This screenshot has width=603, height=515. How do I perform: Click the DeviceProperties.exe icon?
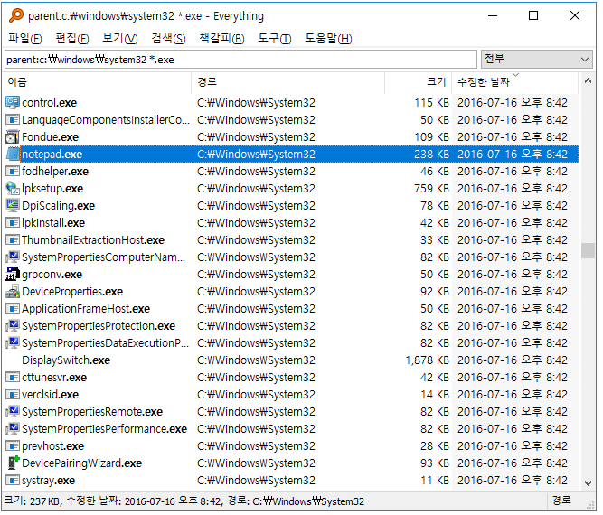tap(13, 292)
